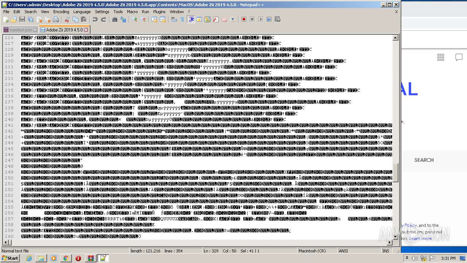Toggle the indent guide button
Viewport: 467px width, 263px height.
pyautogui.click(x=191, y=19)
